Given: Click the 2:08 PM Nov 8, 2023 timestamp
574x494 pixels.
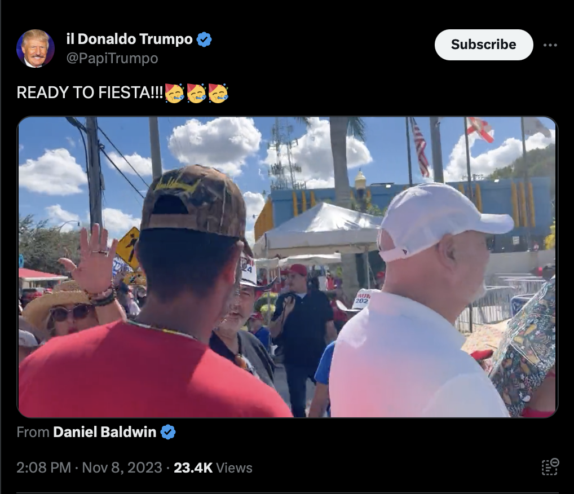Looking at the screenshot, I should [89, 467].
